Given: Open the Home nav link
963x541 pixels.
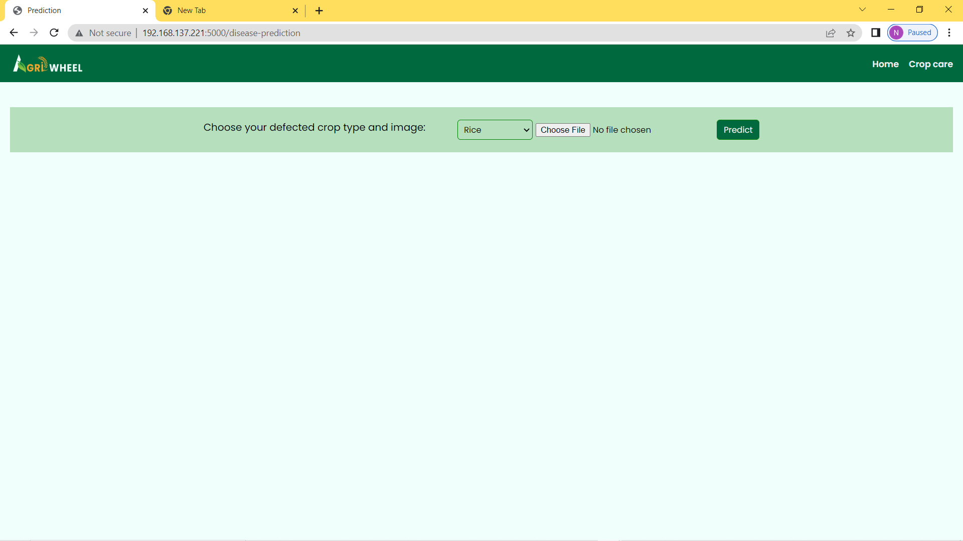Looking at the screenshot, I should point(885,64).
